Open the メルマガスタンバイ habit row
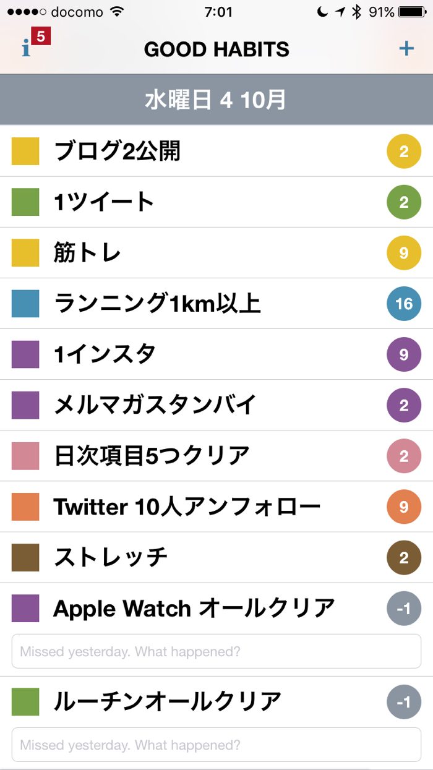Viewport: 433px width, 770px height. point(155,405)
